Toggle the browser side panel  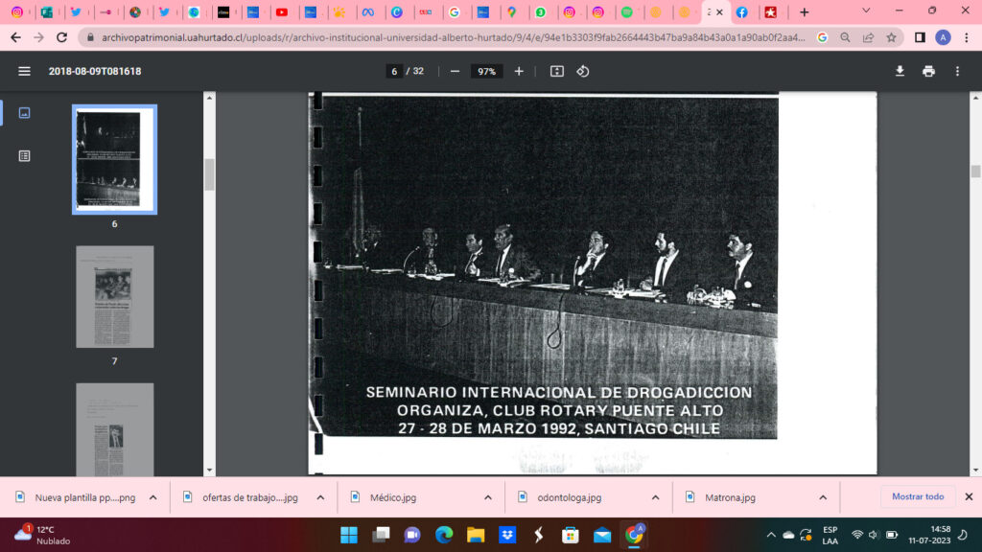[920, 37]
